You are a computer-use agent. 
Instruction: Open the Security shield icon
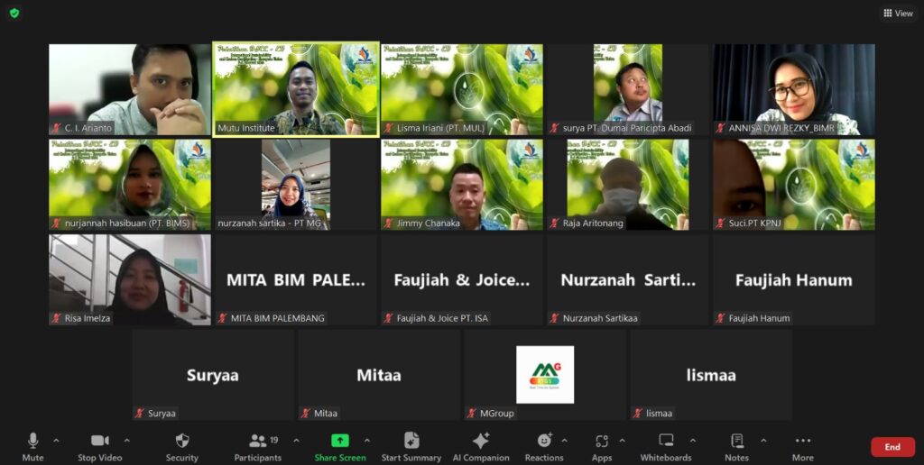tap(182, 441)
